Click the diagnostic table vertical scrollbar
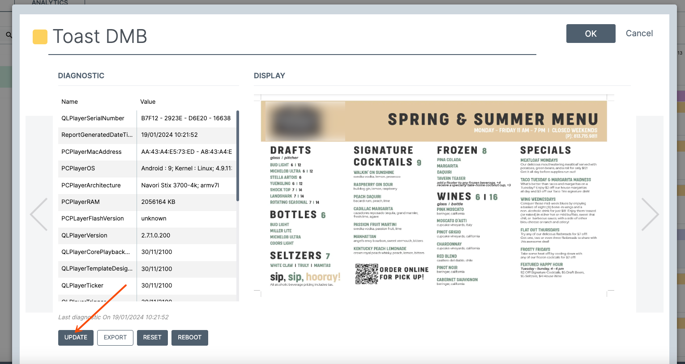The image size is (685, 364). [x=238, y=156]
